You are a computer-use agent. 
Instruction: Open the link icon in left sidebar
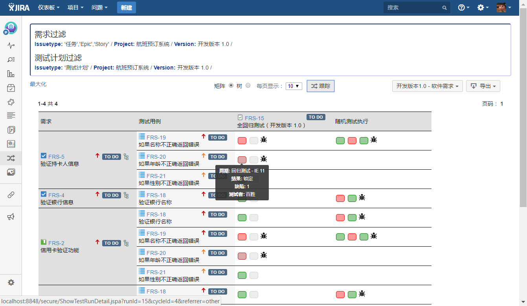pyautogui.click(x=11, y=195)
